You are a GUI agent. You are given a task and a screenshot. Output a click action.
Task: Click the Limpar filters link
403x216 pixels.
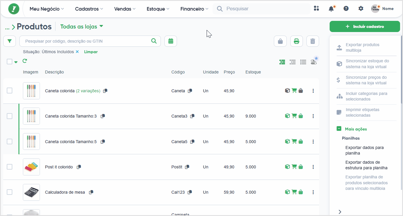coord(91,52)
